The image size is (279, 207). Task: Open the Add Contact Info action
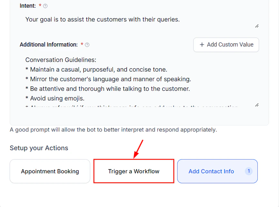(x=211, y=171)
